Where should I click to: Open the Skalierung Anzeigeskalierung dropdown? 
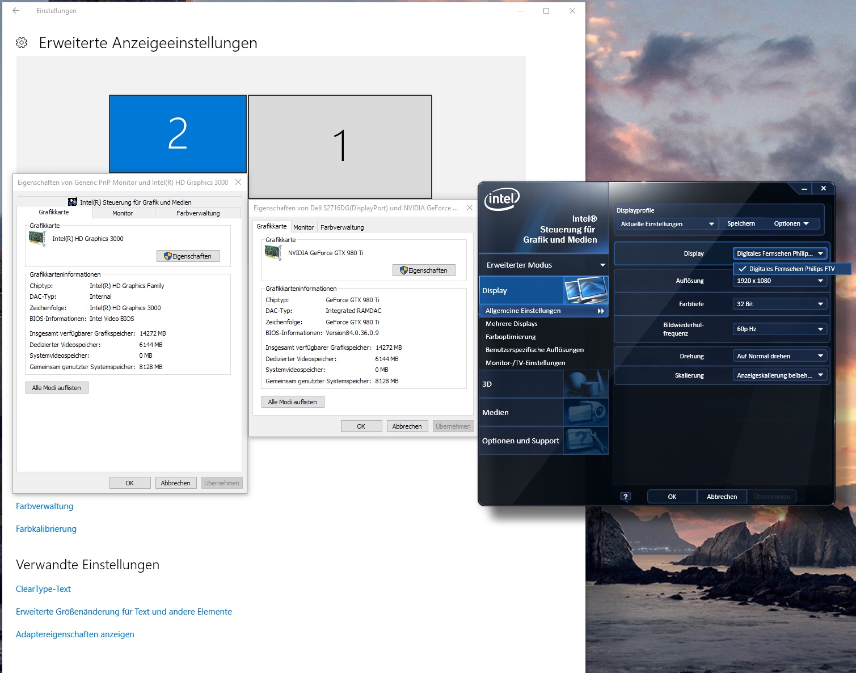point(780,375)
